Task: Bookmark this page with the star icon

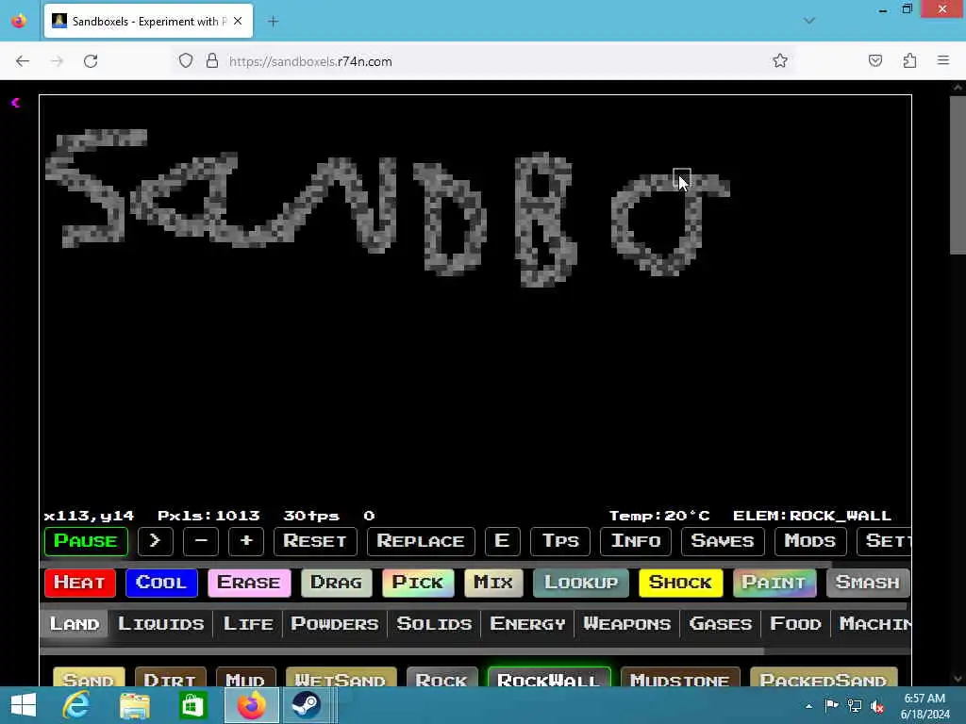Action: tap(780, 61)
